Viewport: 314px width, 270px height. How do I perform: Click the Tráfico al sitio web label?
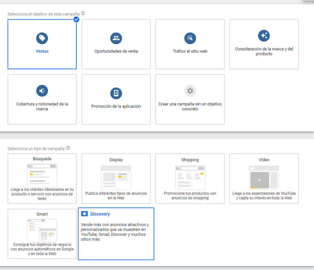(x=190, y=52)
